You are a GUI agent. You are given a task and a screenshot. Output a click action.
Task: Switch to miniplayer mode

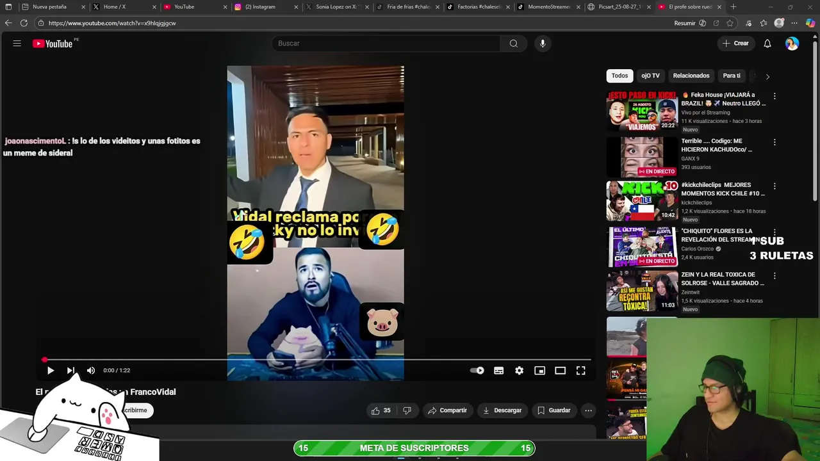point(540,370)
